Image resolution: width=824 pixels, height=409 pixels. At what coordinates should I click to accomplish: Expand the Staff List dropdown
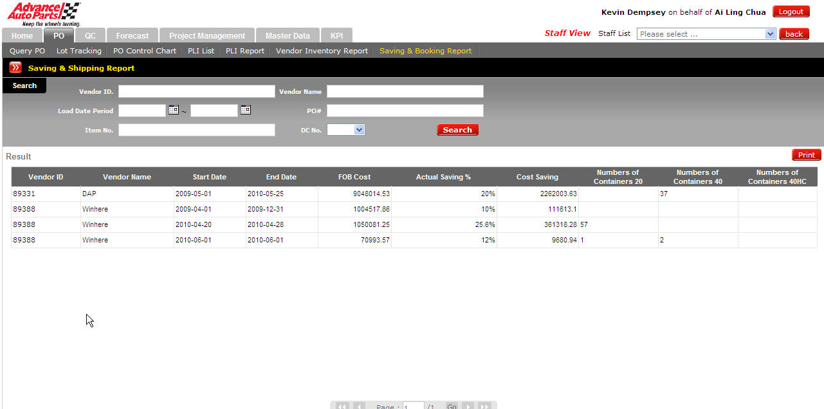coord(770,34)
